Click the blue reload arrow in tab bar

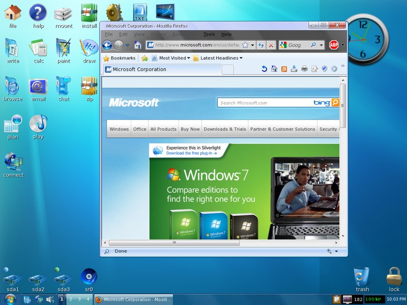[264, 69]
